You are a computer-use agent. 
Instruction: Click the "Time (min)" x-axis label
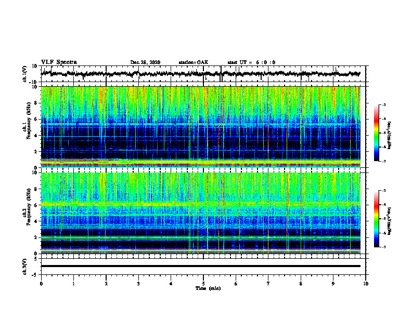click(208, 288)
